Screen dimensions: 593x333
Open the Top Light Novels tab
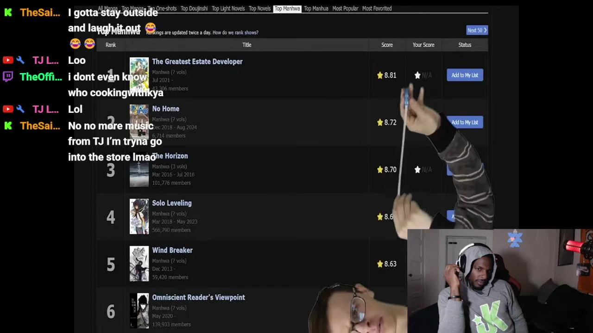point(228,8)
